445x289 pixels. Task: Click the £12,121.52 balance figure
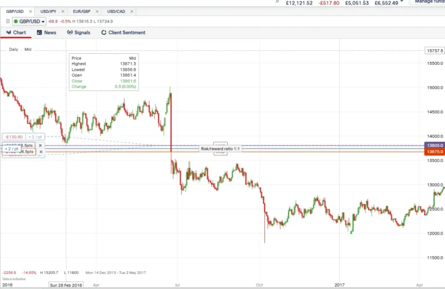click(299, 3)
